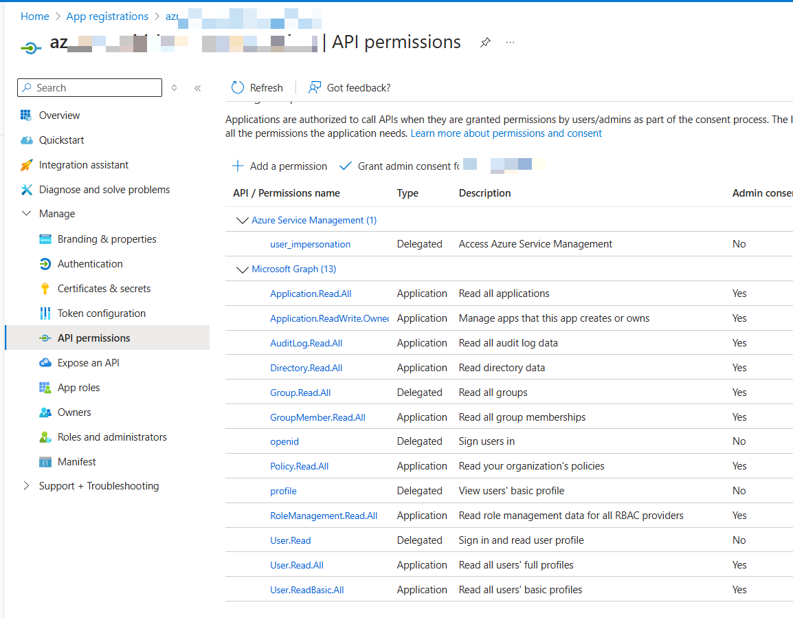Click the Expose an API cloud icon
793x618 pixels.
click(x=45, y=362)
